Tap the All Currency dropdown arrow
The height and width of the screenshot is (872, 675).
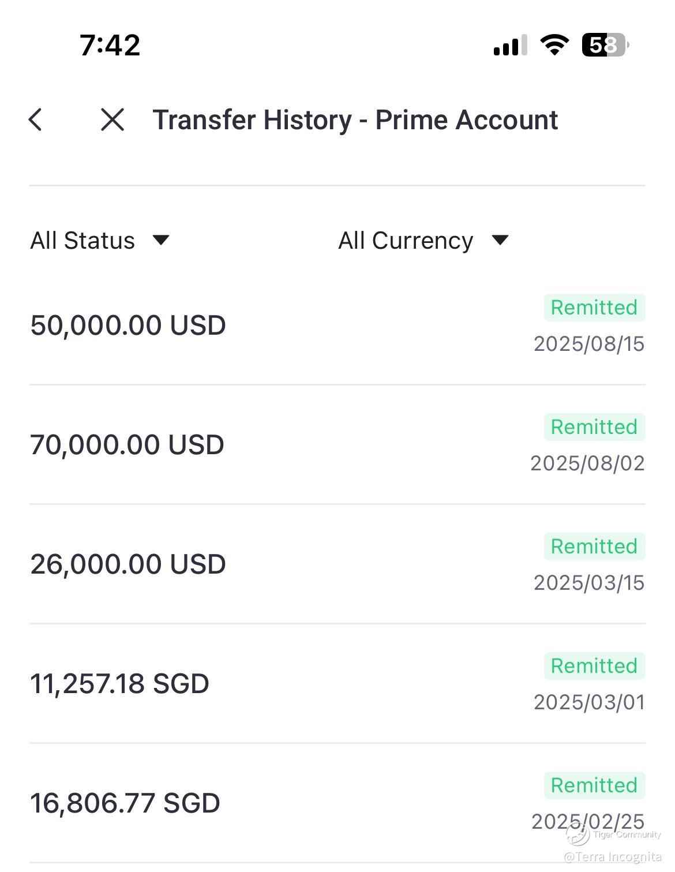click(500, 239)
